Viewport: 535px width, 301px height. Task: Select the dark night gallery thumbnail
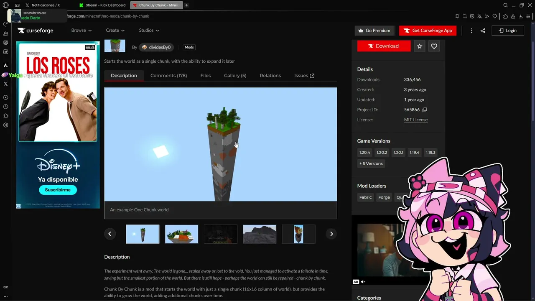point(220,234)
